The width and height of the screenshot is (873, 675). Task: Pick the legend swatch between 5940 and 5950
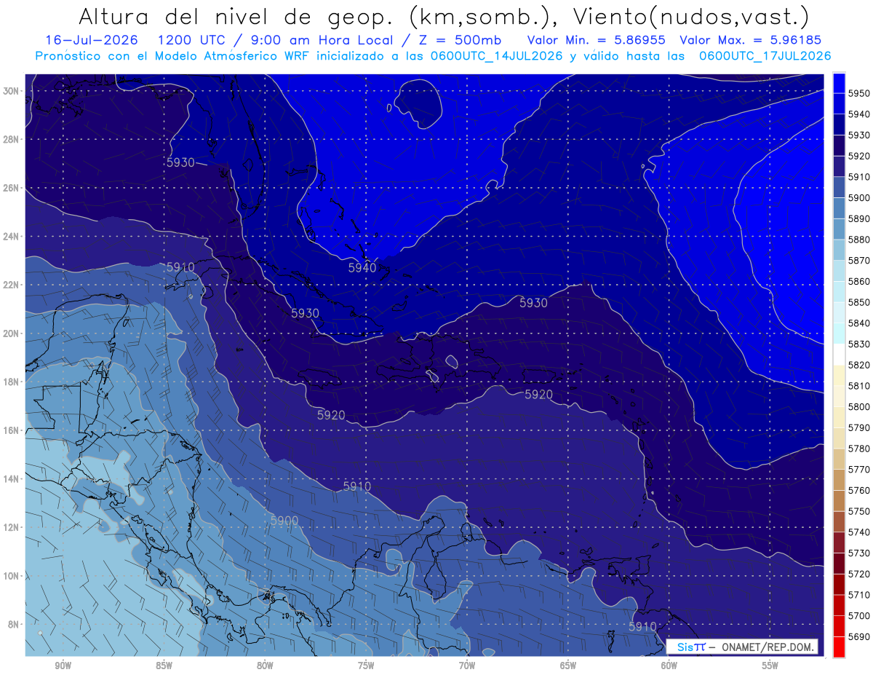point(839,103)
